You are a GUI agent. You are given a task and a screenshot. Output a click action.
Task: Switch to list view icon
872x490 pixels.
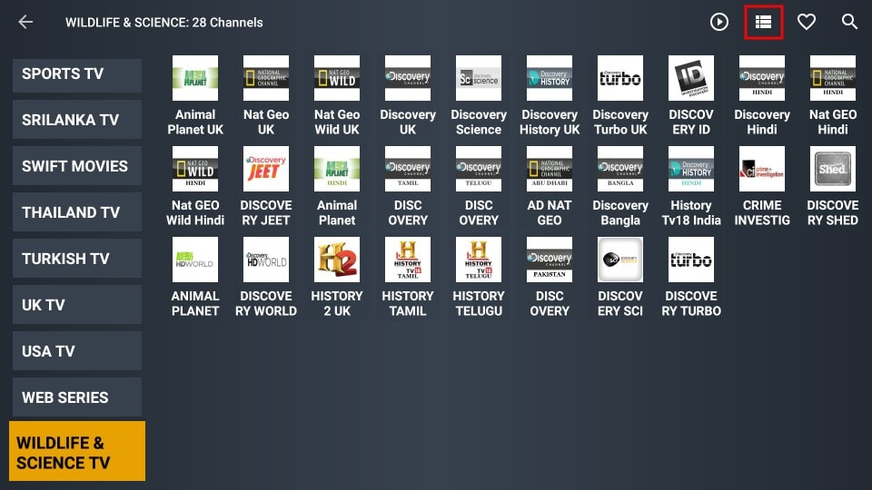click(x=763, y=22)
